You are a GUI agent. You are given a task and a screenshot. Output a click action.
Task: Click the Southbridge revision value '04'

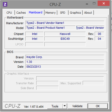99,39
